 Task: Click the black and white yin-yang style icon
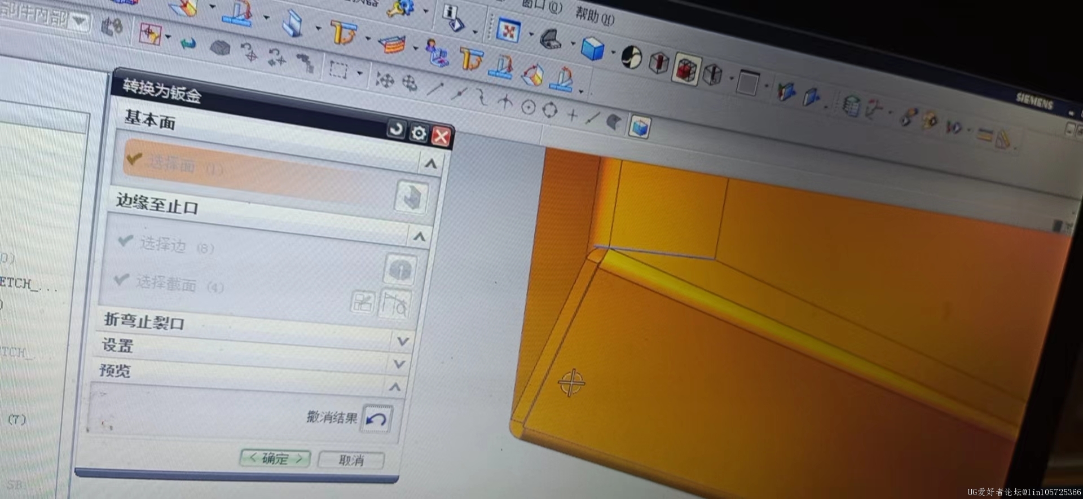(x=632, y=56)
